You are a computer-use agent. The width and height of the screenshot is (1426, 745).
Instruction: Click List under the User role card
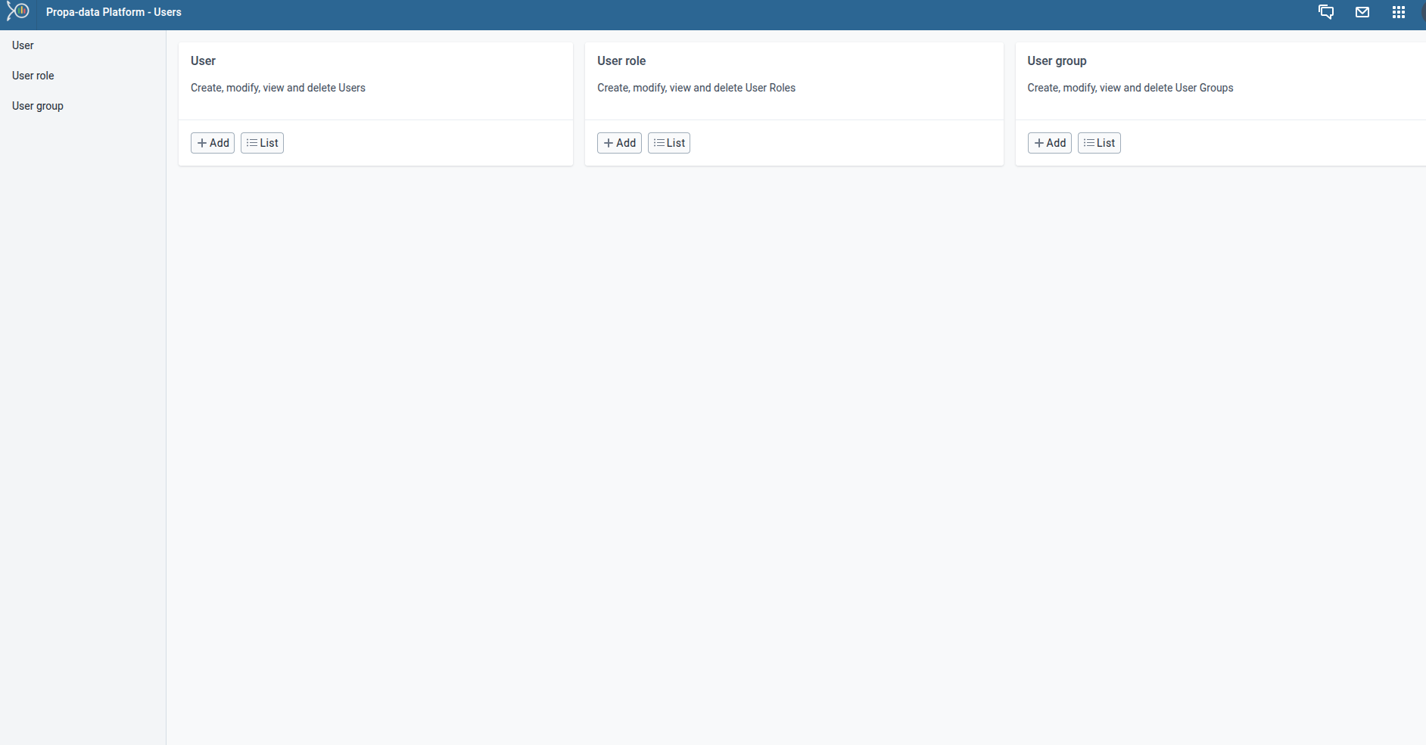669,142
